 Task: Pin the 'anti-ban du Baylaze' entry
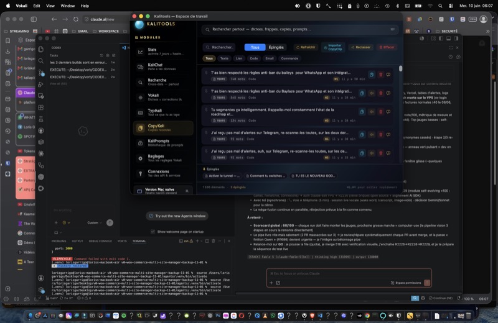206,91
